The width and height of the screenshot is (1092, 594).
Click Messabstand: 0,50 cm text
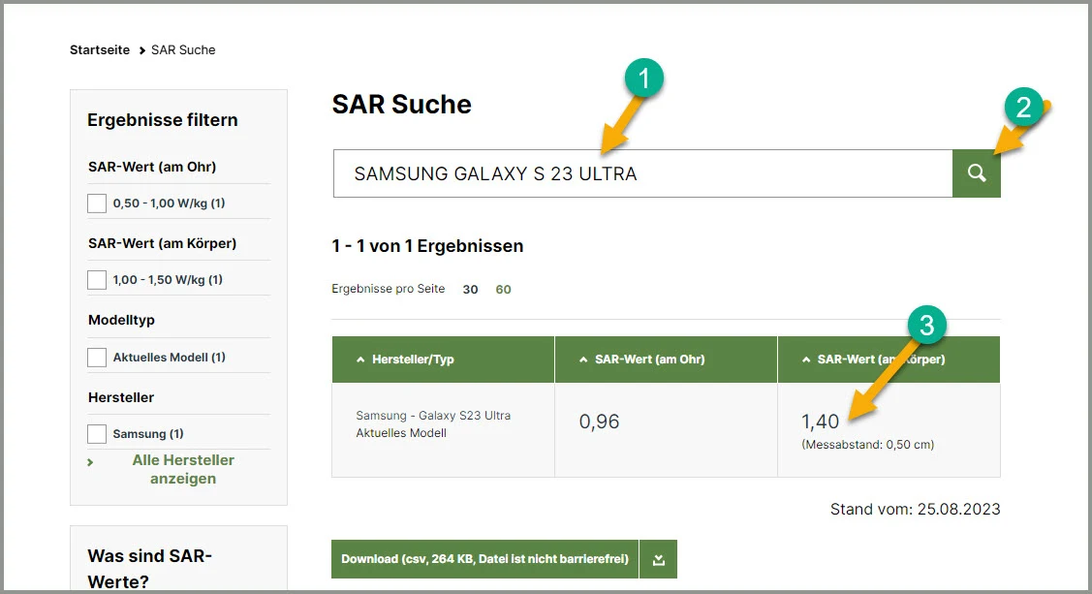[868, 444]
